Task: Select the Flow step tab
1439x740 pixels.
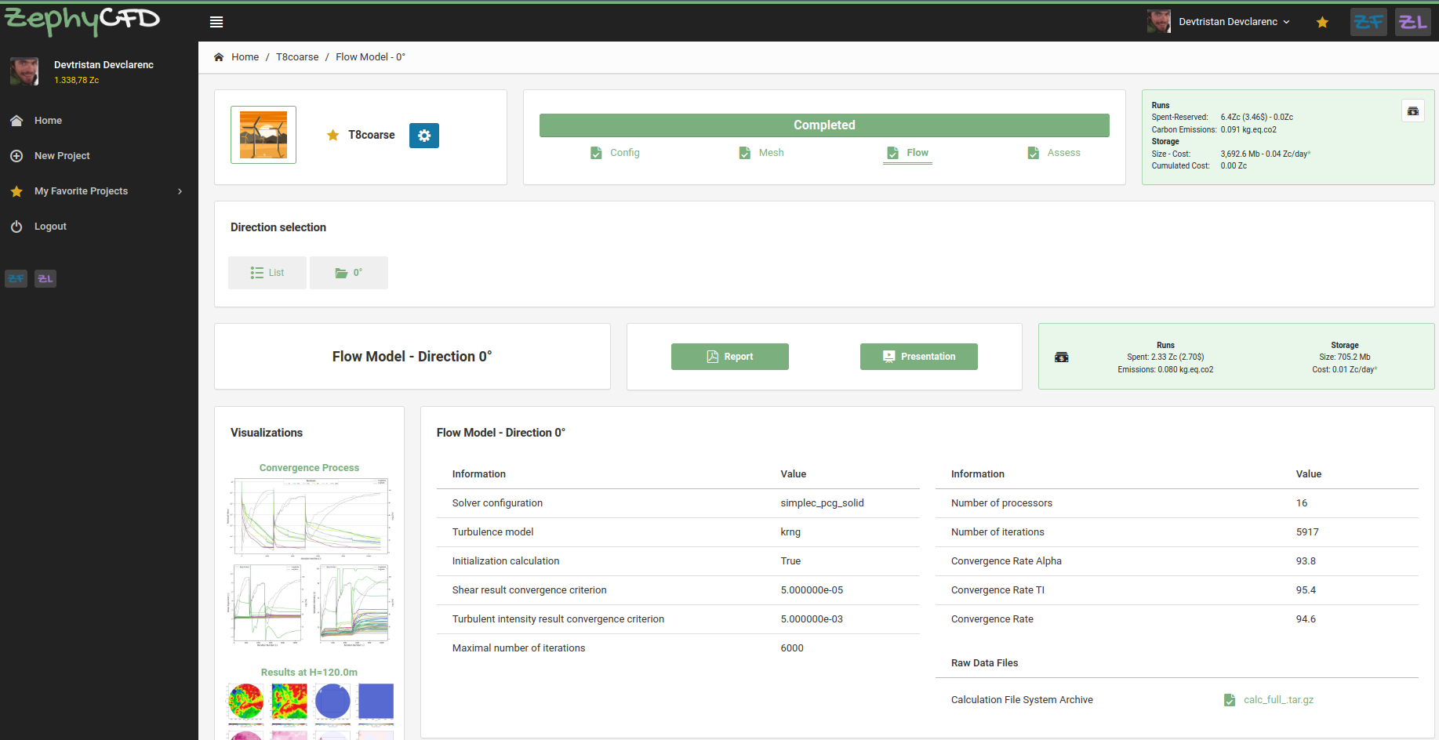Action: pos(918,153)
